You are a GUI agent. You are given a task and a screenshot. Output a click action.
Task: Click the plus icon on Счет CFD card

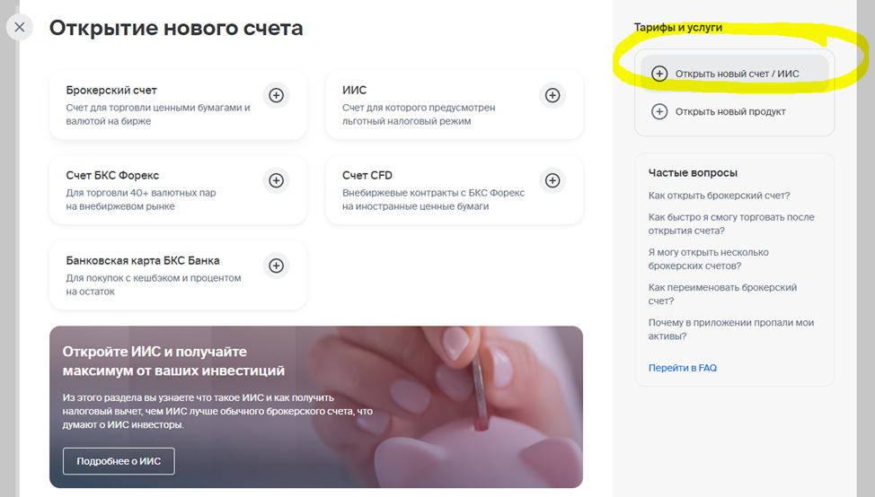(x=552, y=180)
